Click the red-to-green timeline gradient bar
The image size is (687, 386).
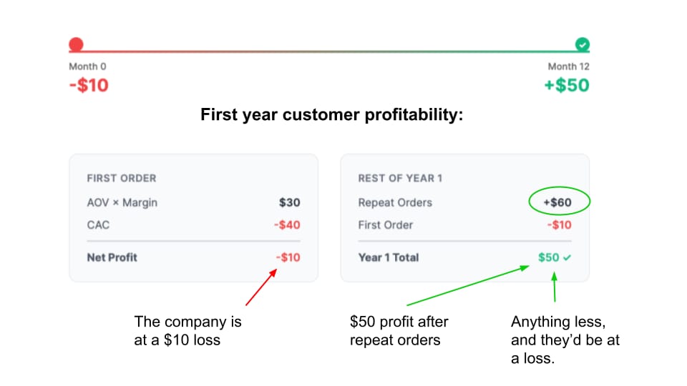(329, 51)
